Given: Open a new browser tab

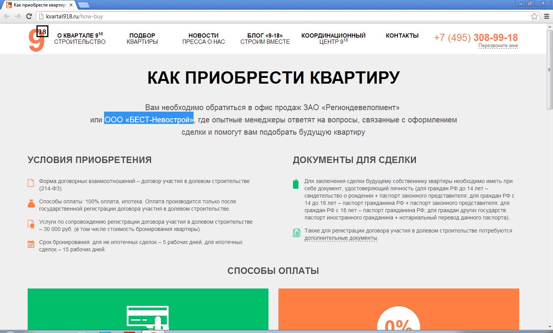Looking at the screenshot, I should 84,5.
